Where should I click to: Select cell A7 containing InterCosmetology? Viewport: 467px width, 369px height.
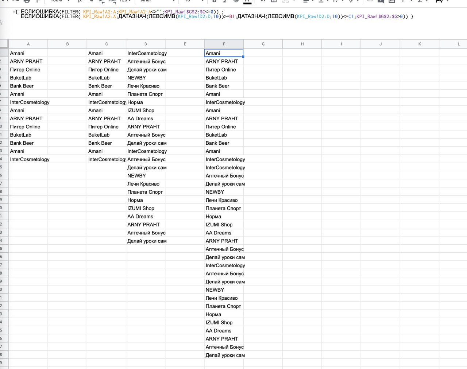click(28, 102)
